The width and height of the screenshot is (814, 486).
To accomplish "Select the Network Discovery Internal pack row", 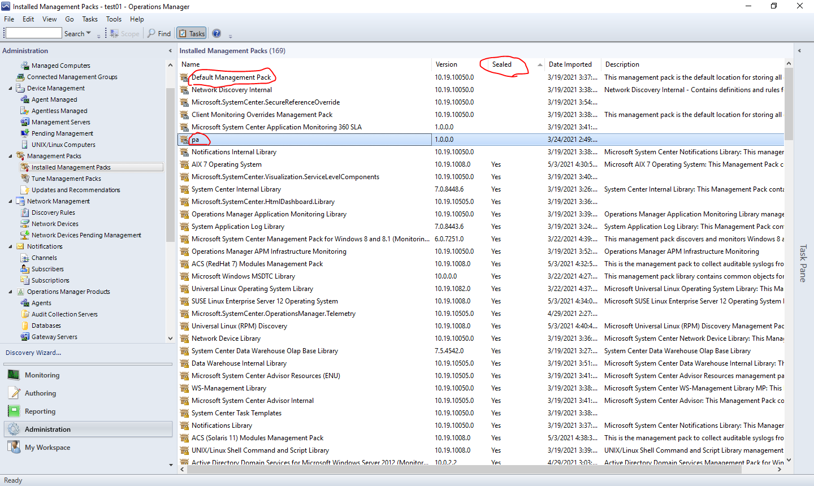I will (x=482, y=90).
